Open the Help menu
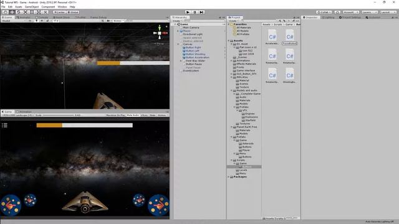This screenshot has width=399, height=224. 72,7
